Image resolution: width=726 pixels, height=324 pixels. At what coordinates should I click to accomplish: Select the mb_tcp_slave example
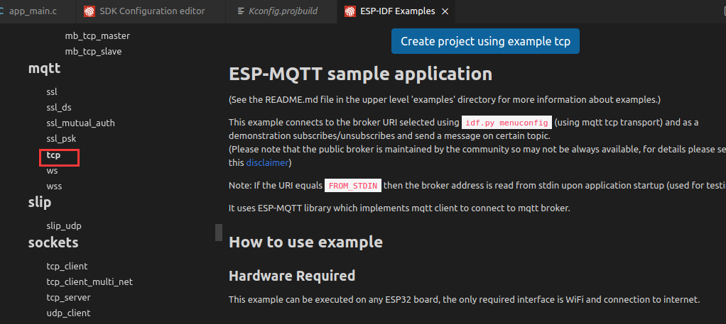(93, 51)
